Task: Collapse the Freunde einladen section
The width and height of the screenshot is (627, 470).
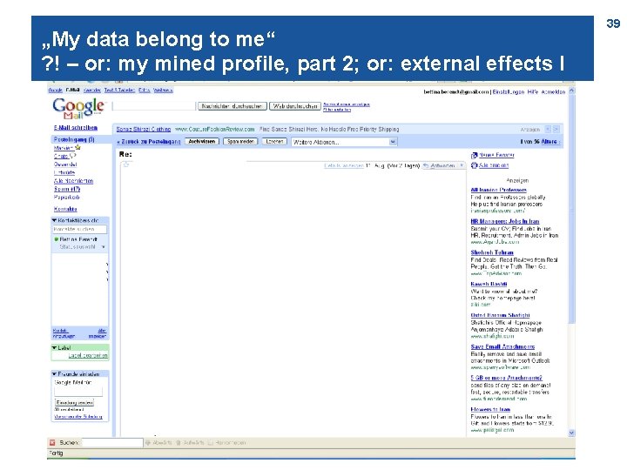Action: point(54,374)
